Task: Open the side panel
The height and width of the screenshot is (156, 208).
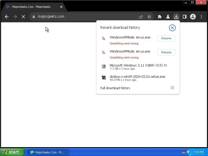Action: 185,17
